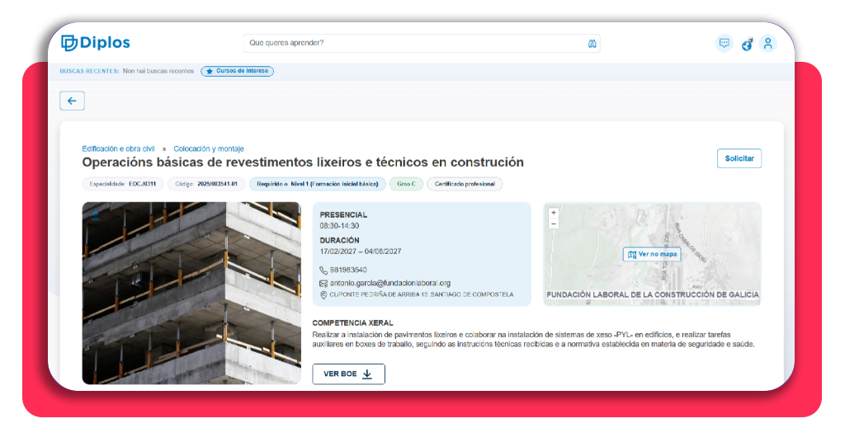Click the BUSCAS RECENTES label
845x442 pixels.
tap(89, 71)
